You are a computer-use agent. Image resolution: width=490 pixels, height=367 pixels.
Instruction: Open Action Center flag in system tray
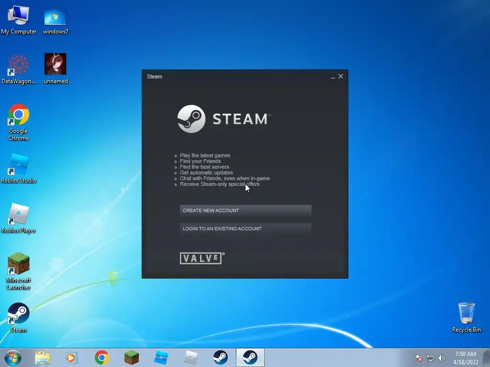tap(419, 358)
